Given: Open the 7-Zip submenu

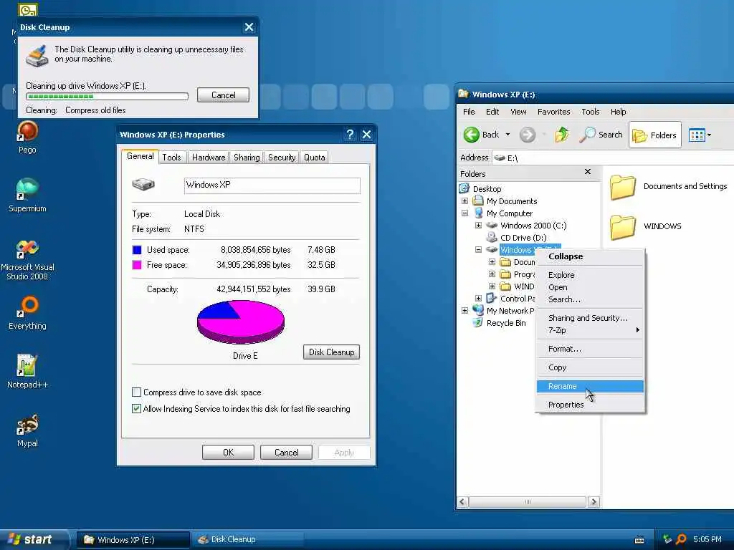Looking at the screenshot, I should 590,330.
